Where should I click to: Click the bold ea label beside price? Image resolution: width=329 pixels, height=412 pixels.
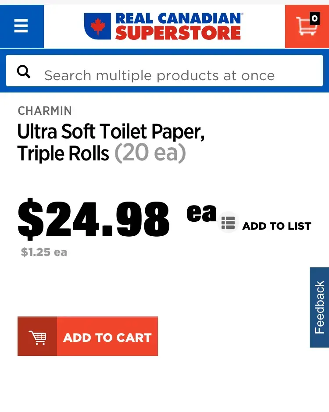tap(201, 213)
